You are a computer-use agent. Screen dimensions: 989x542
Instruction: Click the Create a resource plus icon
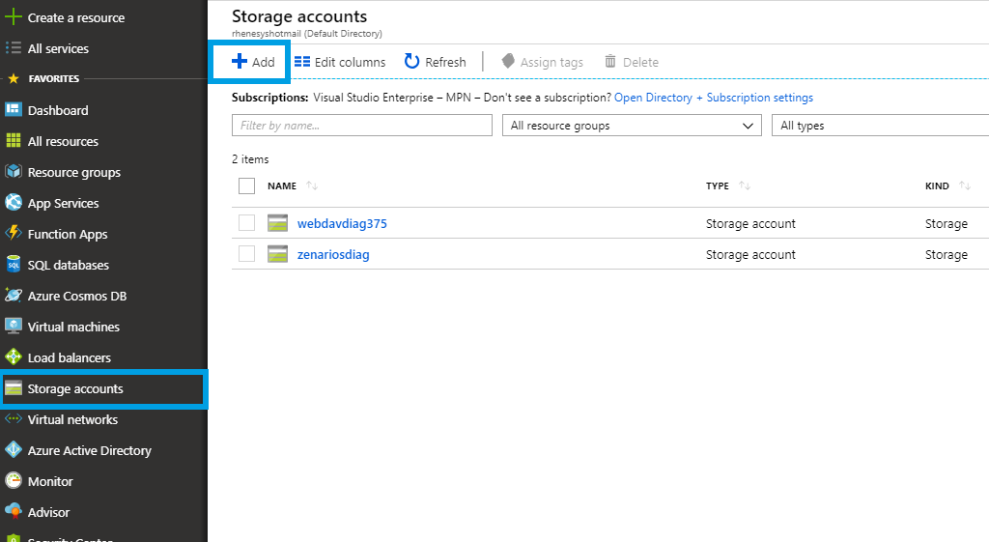click(14, 17)
